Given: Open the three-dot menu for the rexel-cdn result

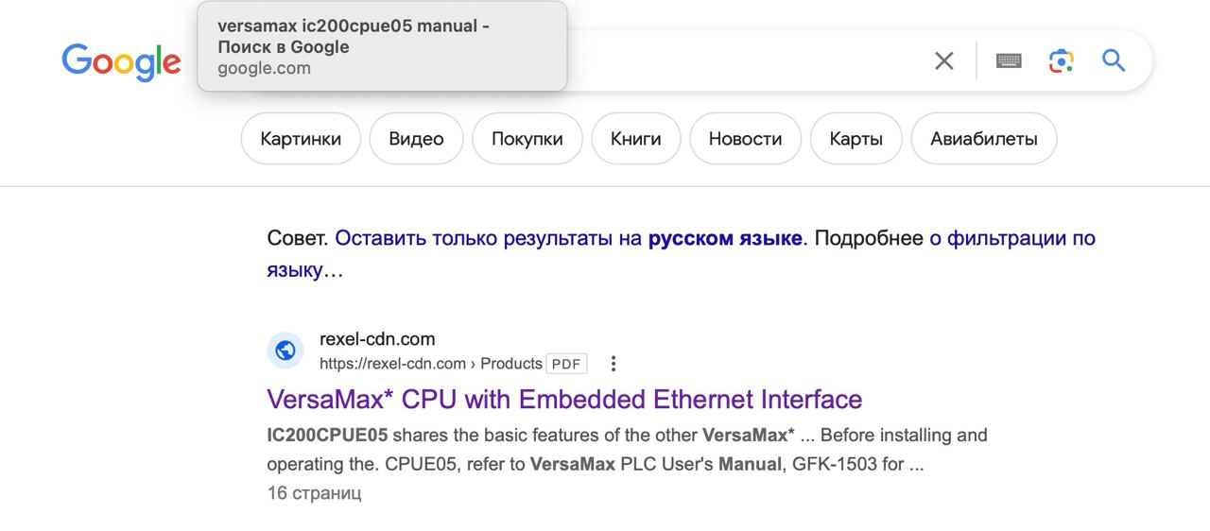Looking at the screenshot, I should tap(614, 364).
